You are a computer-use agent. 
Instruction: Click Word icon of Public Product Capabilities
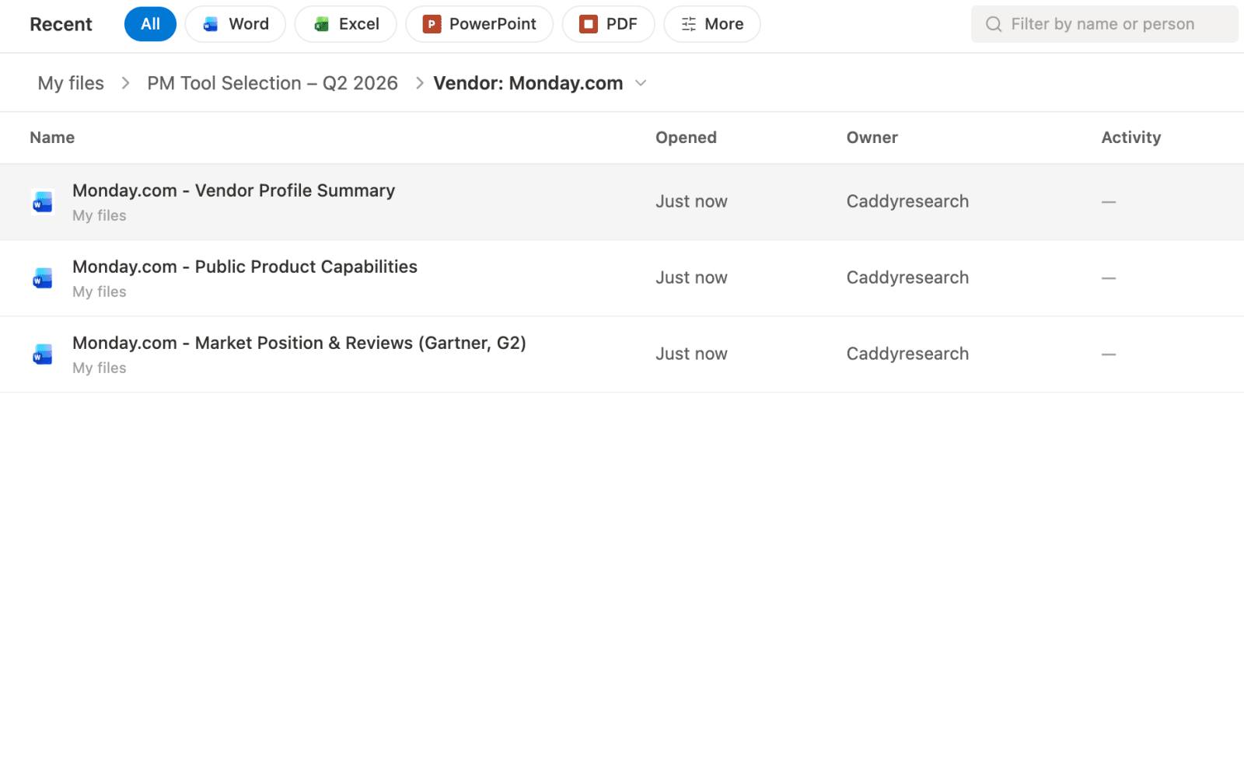coord(43,278)
